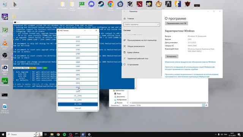This screenshot has height=137, width=243.
Task: Open О программе settings page
Action: 133,65
